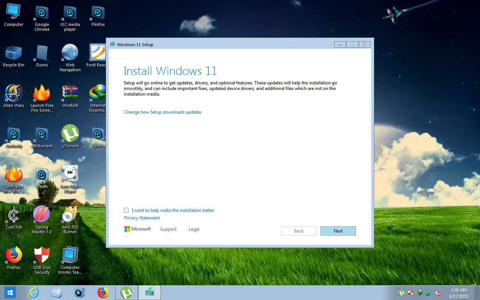This screenshot has height=300, width=480.
Task: Select the Audacity desktop shortcut
Action: [13, 137]
